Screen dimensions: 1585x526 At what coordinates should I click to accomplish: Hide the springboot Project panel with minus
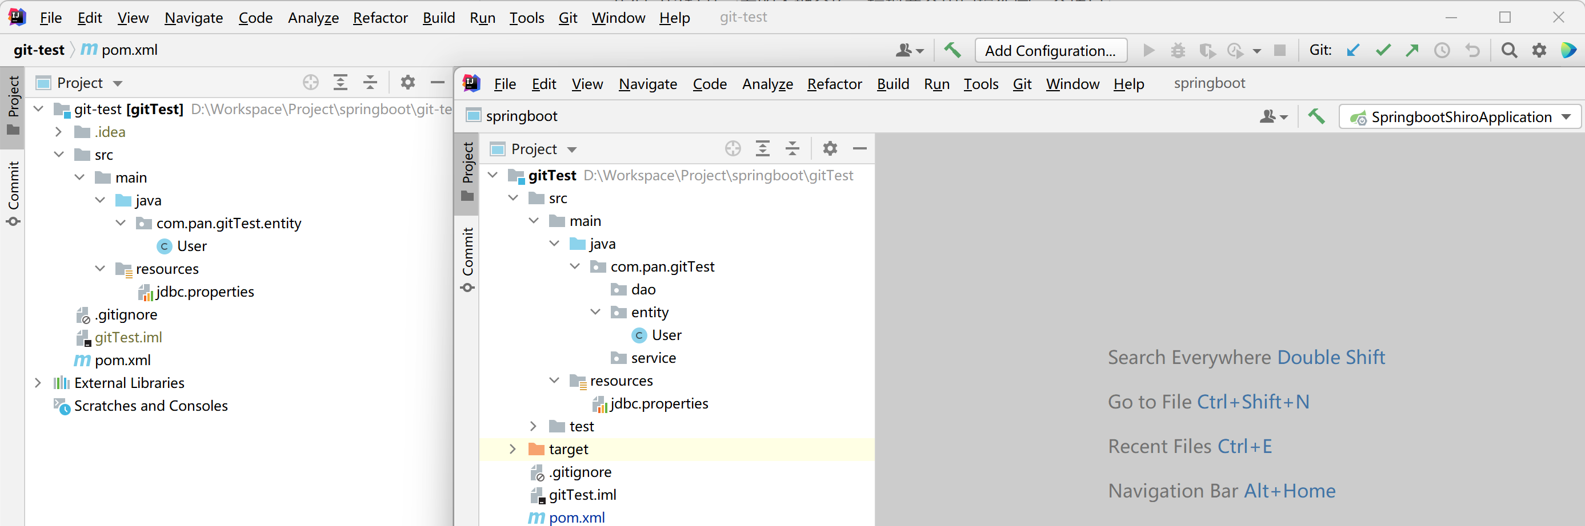(x=859, y=149)
